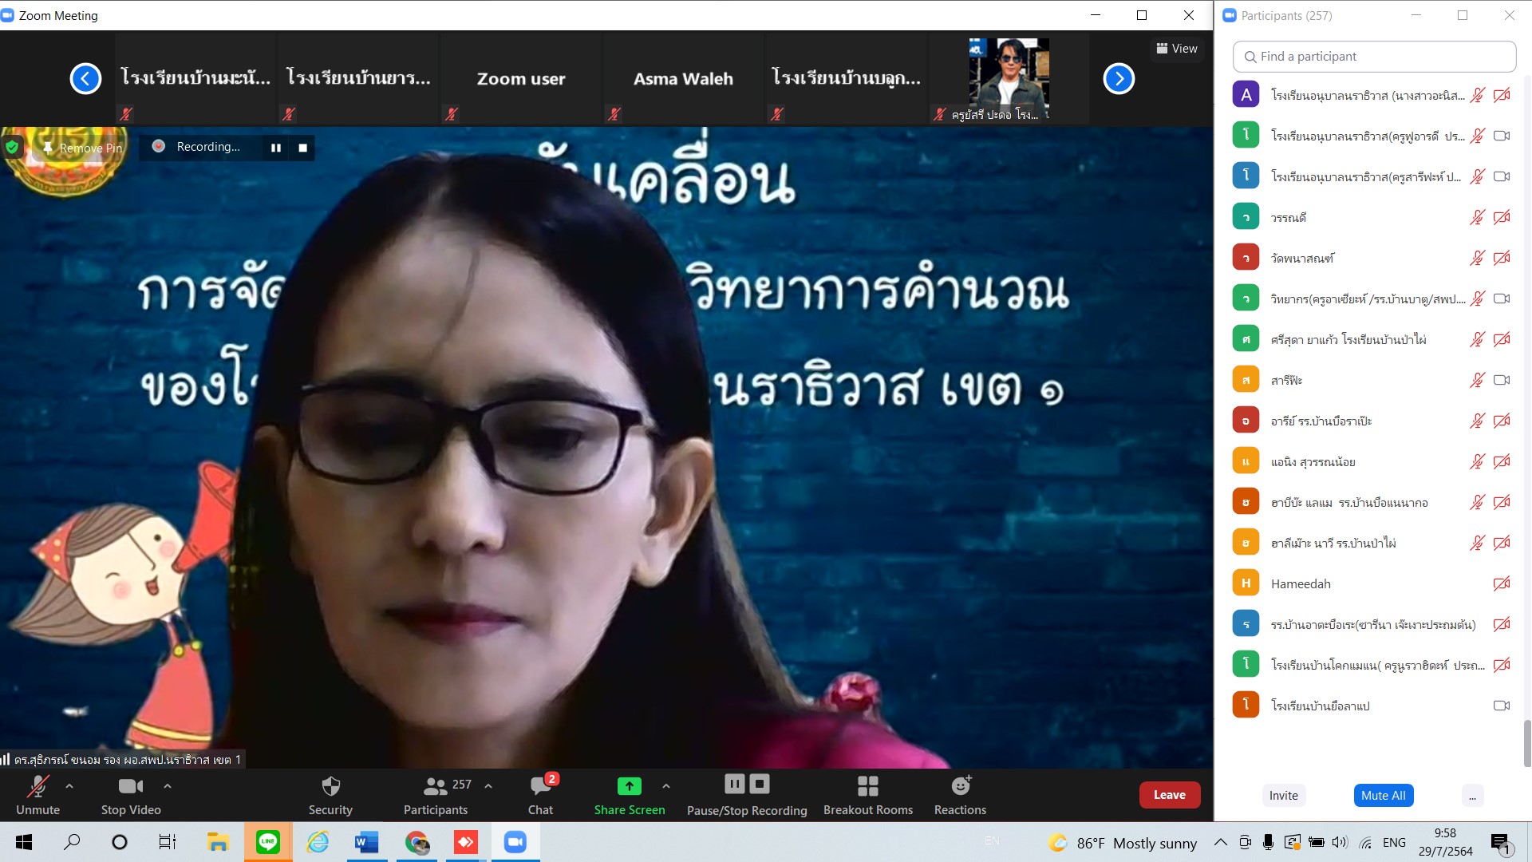This screenshot has width=1532, height=862.
Task: Expand video options arrow beside Stop Video
Action: click(168, 786)
